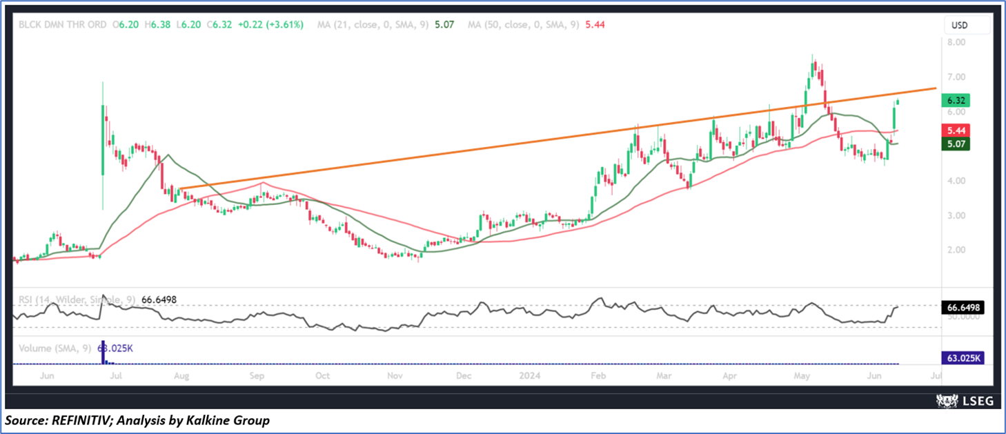1006x434 pixels.
Task: Click the Aug date axis label
Action: click(181, 377)
